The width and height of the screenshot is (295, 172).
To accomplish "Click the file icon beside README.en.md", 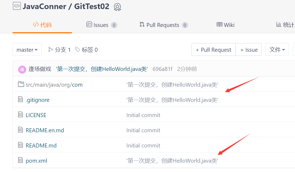I will pos(21,130).
